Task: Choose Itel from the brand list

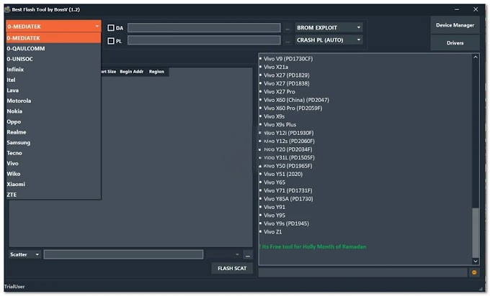Action: [x=53, y=80]
